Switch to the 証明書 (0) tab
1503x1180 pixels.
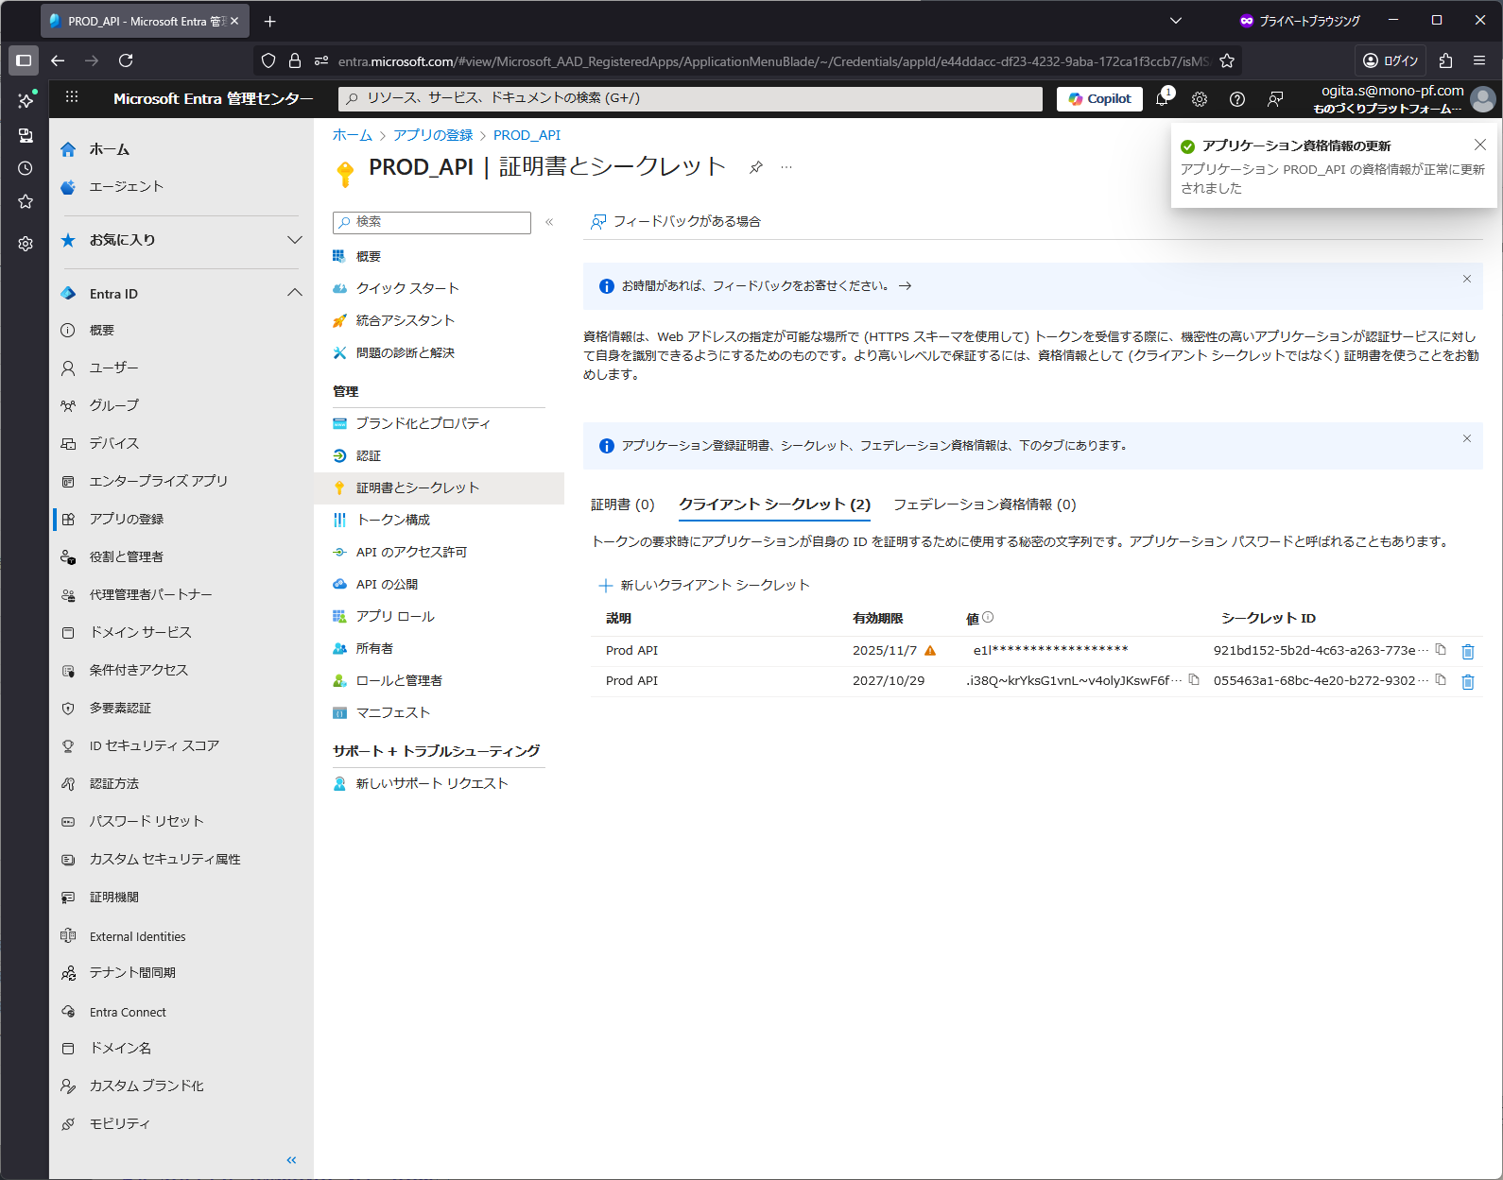622,504
